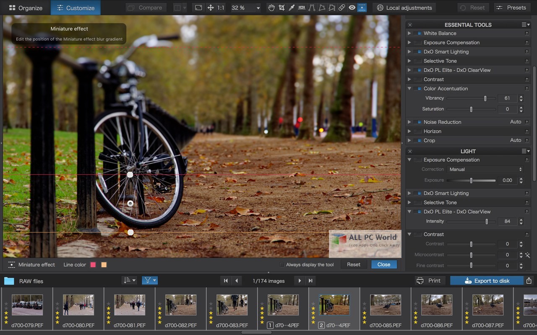Click the Print button
The height and width of the screenshot is (335, 537).
pyautogui.click(x=430, y=281)
